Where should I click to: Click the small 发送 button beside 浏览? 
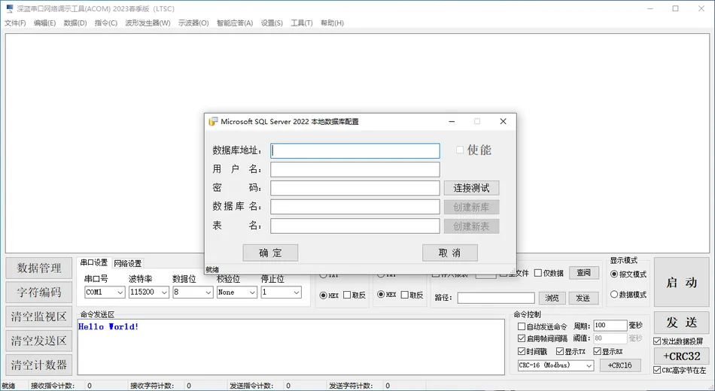click(x=583, y=298)
